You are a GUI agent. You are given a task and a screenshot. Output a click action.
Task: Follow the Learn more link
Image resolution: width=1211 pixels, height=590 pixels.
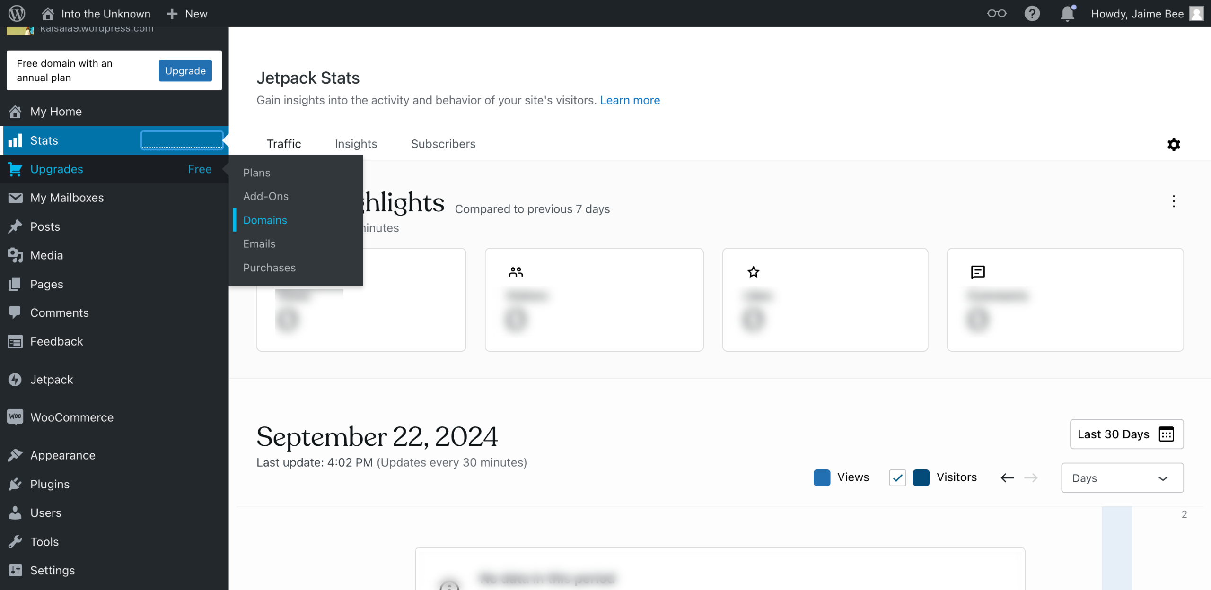630,100
